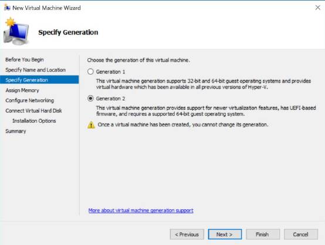
Task: Click the yellow warning triangle icon
Action: (91, 125)
